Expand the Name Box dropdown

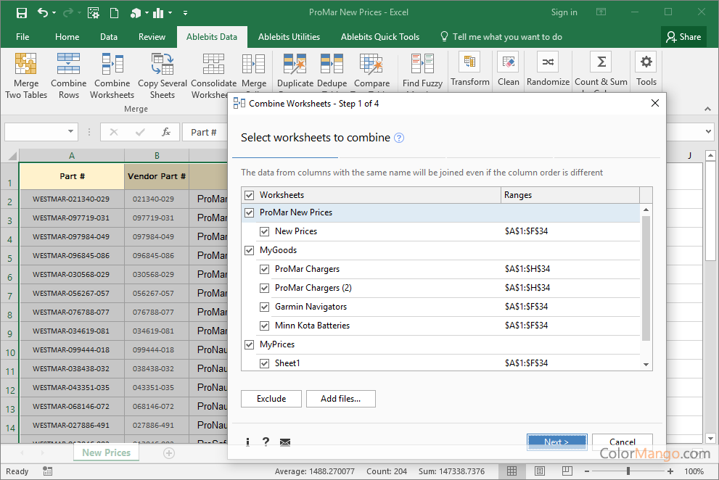71,132
